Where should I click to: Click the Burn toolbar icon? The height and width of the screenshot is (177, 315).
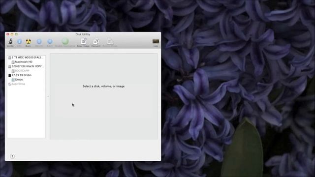coord(29,41)
